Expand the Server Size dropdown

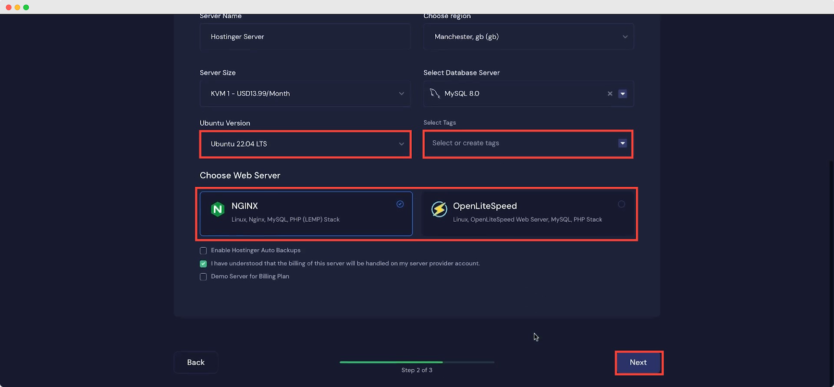pyautogui.click(x=305, y=94)
